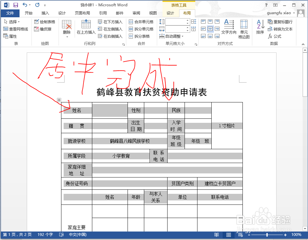Click 拆分单元格 split cells
The height and width of the screenshot is (240, 308).
[x=141, y=29]
